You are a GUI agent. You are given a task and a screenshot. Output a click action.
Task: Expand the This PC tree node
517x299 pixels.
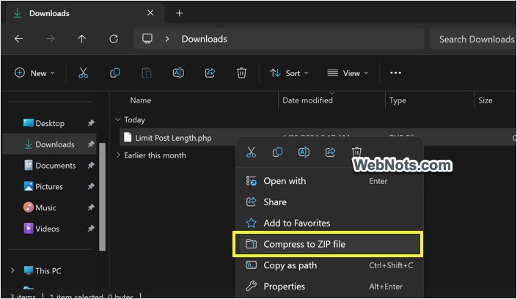[12, 270]
